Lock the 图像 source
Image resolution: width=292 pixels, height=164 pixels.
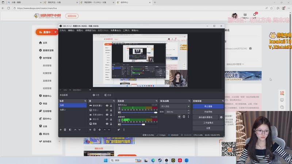point(111,124)
